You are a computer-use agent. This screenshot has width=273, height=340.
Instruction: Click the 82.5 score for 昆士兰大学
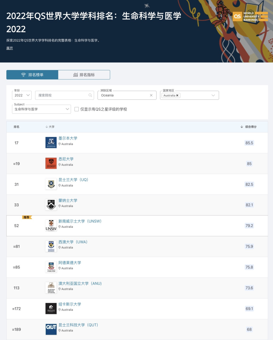(x=249, y=184)
